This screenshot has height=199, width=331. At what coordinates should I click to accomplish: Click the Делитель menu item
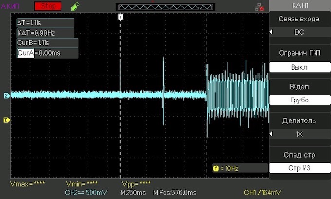[299, 121]
